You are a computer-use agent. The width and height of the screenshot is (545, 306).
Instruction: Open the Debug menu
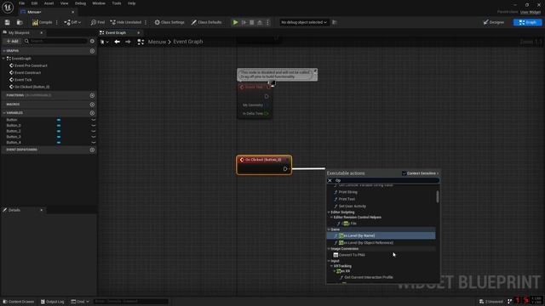(x=80, y=3)
